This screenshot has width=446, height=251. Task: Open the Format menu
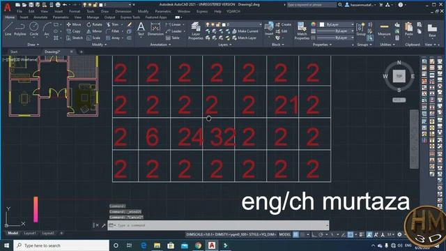75,11
